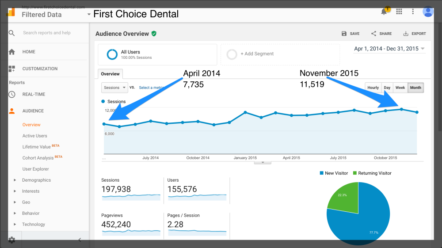Expand the Geo section
Screen dimensions: 442x248
(15, 202)
